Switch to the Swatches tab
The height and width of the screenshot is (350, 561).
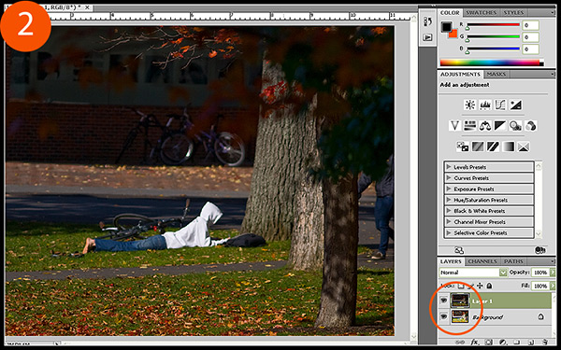click(x=482, y=12)
